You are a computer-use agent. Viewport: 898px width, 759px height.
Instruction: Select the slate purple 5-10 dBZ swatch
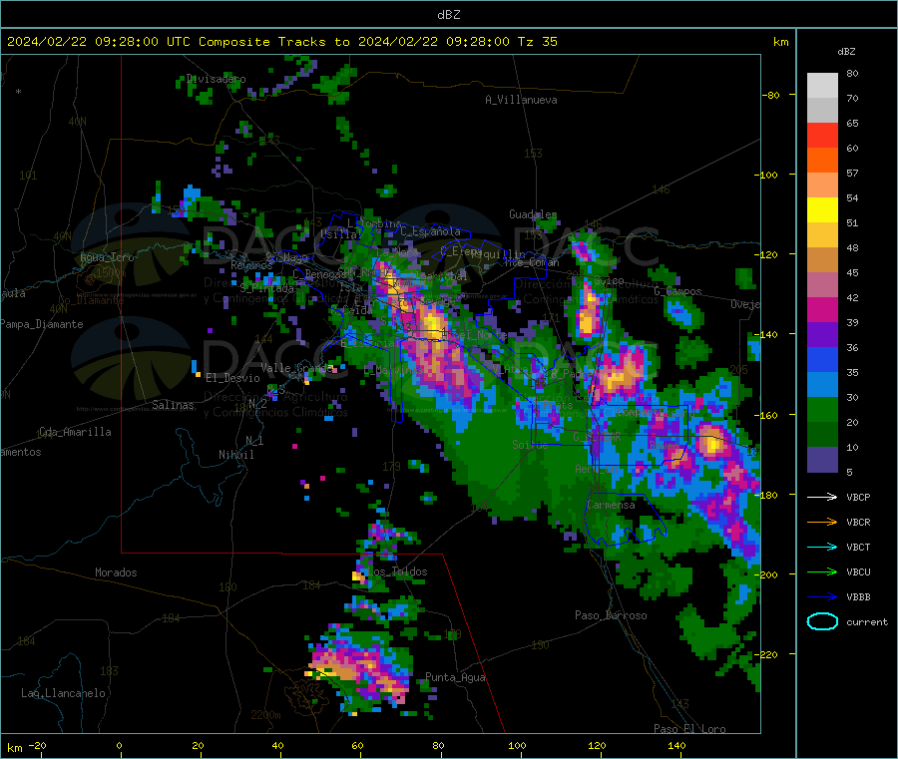coord(822,460)
